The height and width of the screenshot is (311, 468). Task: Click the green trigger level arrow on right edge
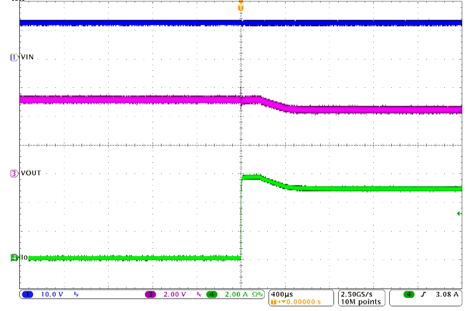(x=459, y=213)
